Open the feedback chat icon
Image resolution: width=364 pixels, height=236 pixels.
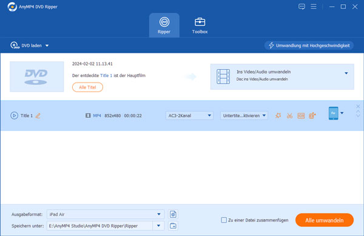click(x=302, y=7)
